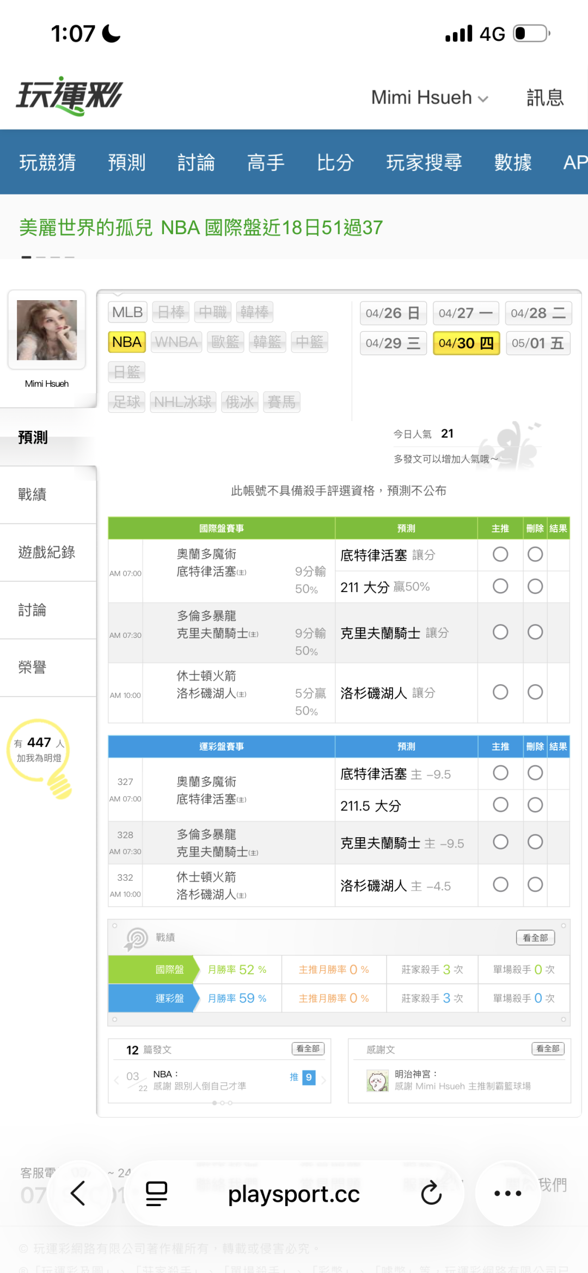Screen dimensions: 588x1273
Task: Open the 數據 nav tab
Action: click(513, 162)
